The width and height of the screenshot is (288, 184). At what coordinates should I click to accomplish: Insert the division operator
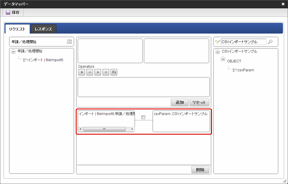click(x=106, y=72)
